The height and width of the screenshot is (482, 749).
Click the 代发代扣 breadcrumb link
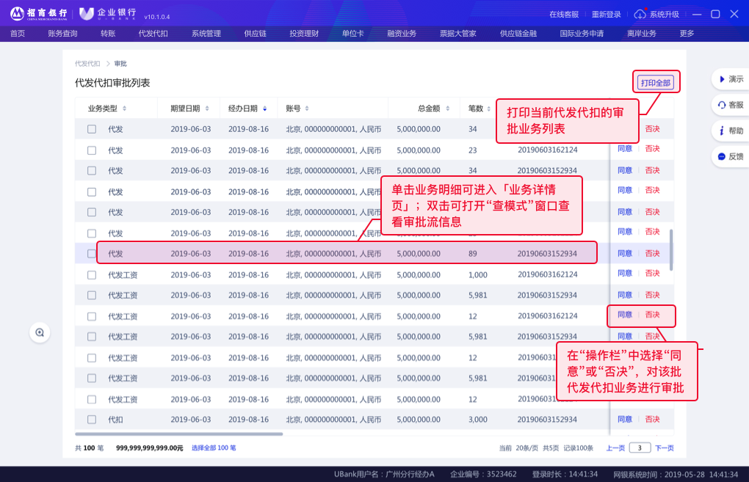(87, 64)
